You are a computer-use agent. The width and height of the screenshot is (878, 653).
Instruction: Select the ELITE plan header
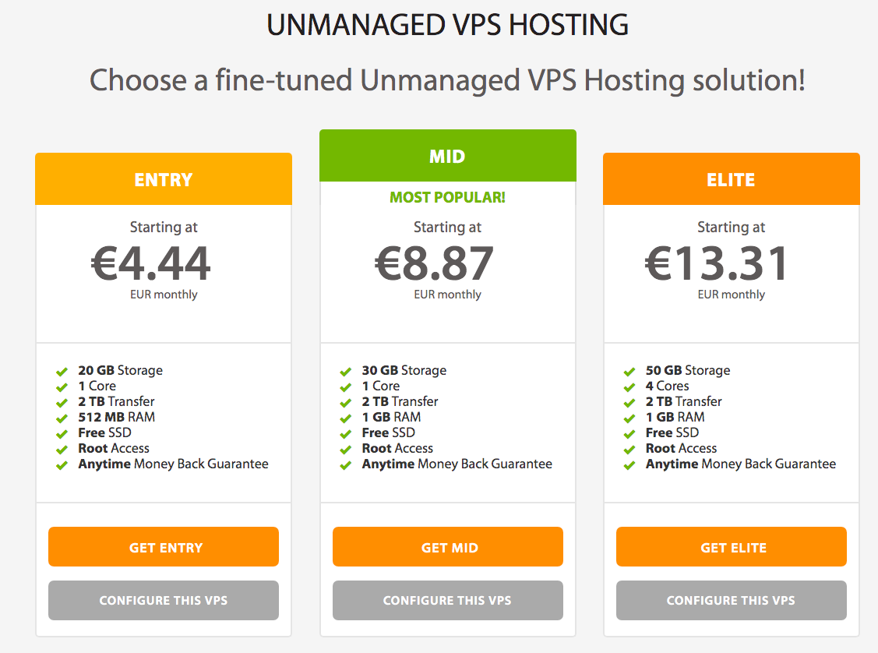pyautogui.click(x=732, y=179)
